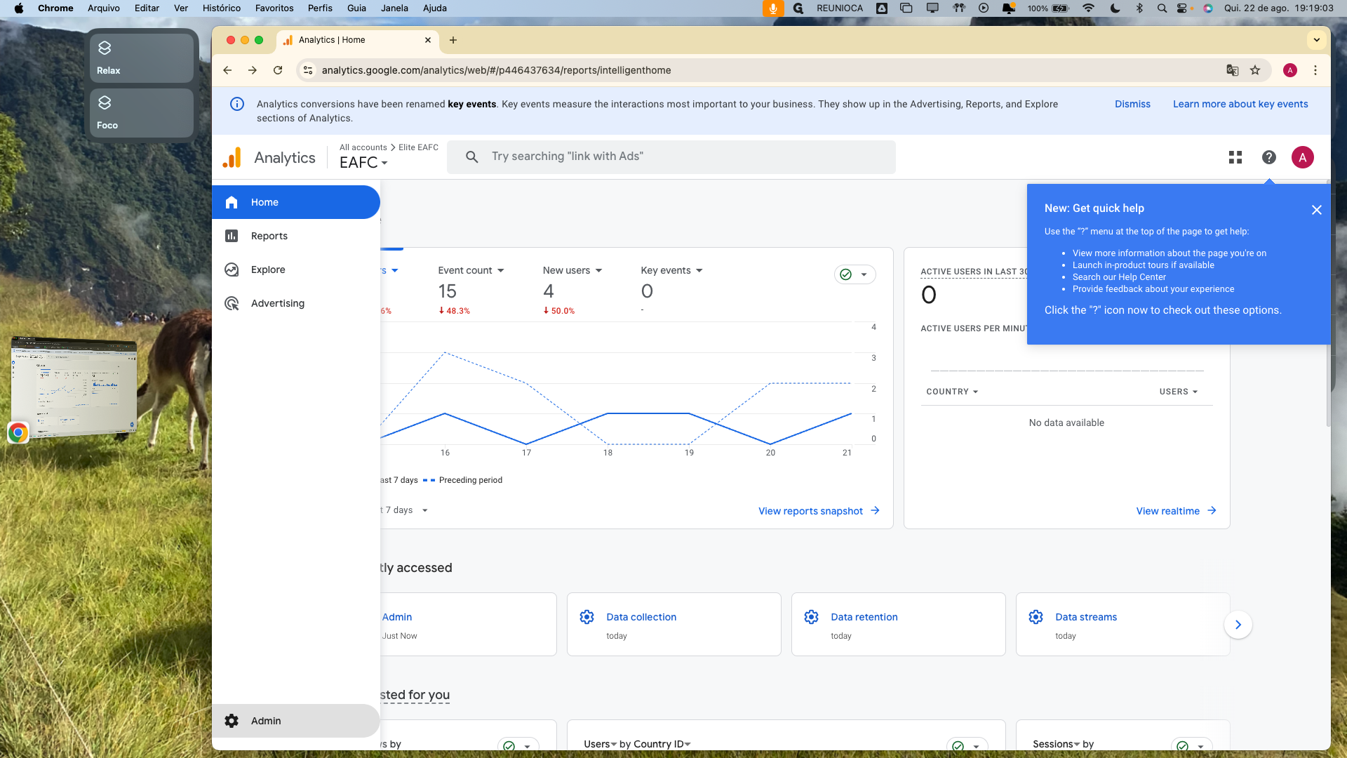The height and width of the screenshot is (758, 1347).
Task: Open the help question mark menu
Action: click(x=1269, y=157)
